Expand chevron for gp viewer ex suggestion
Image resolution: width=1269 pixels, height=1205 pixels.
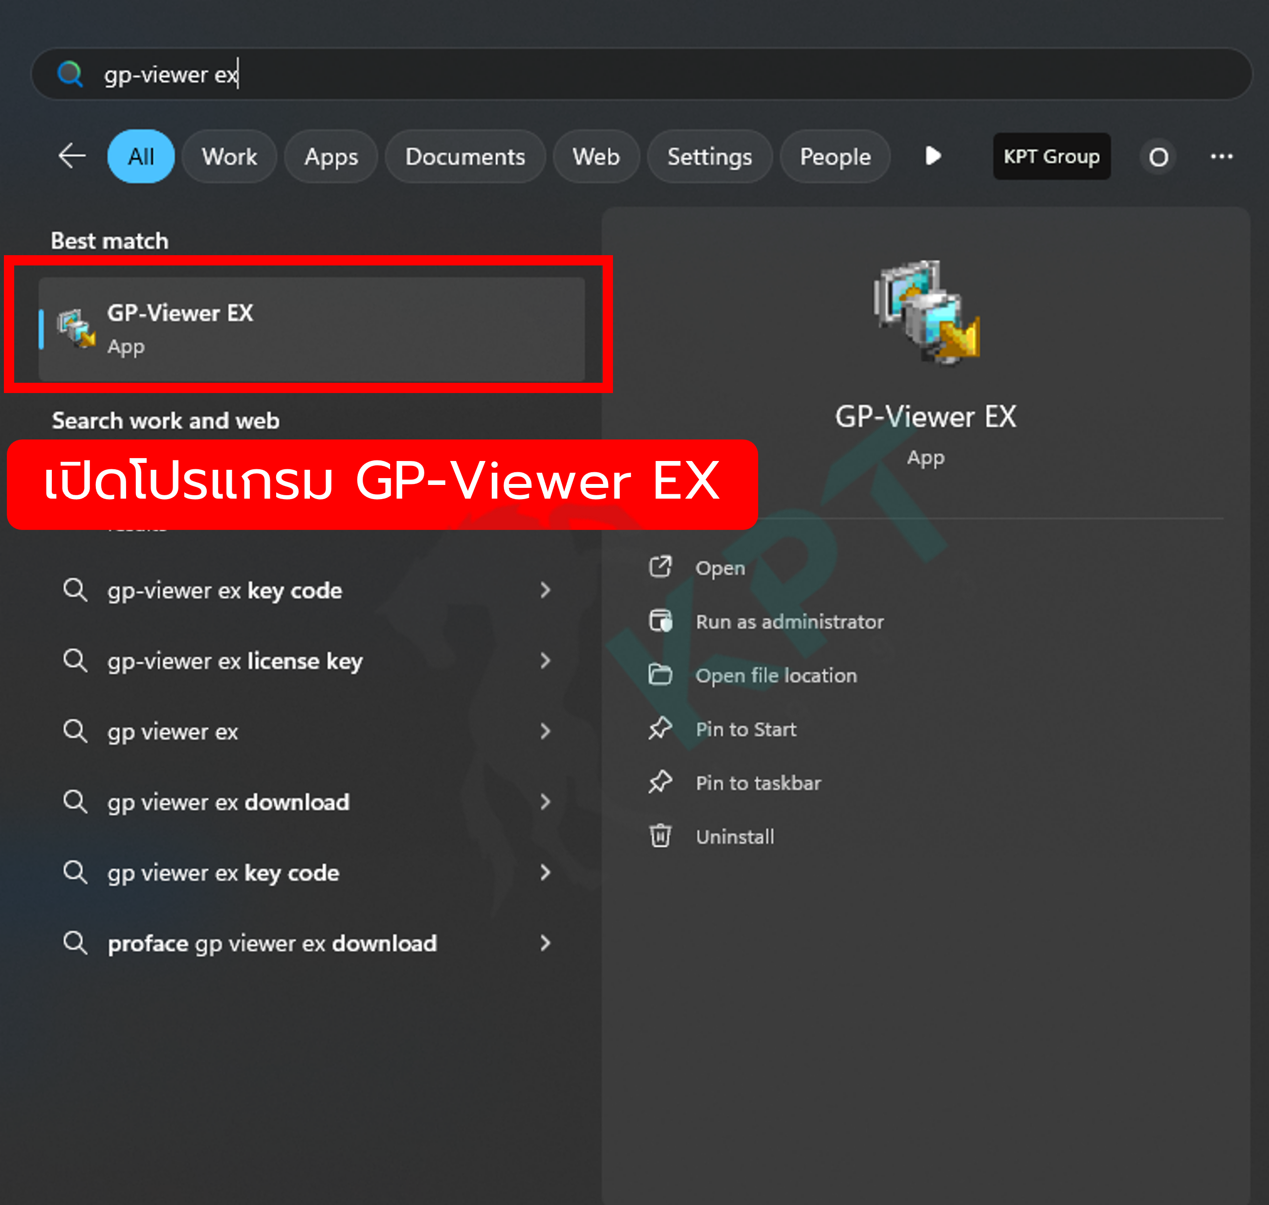(x=545, y=732)
